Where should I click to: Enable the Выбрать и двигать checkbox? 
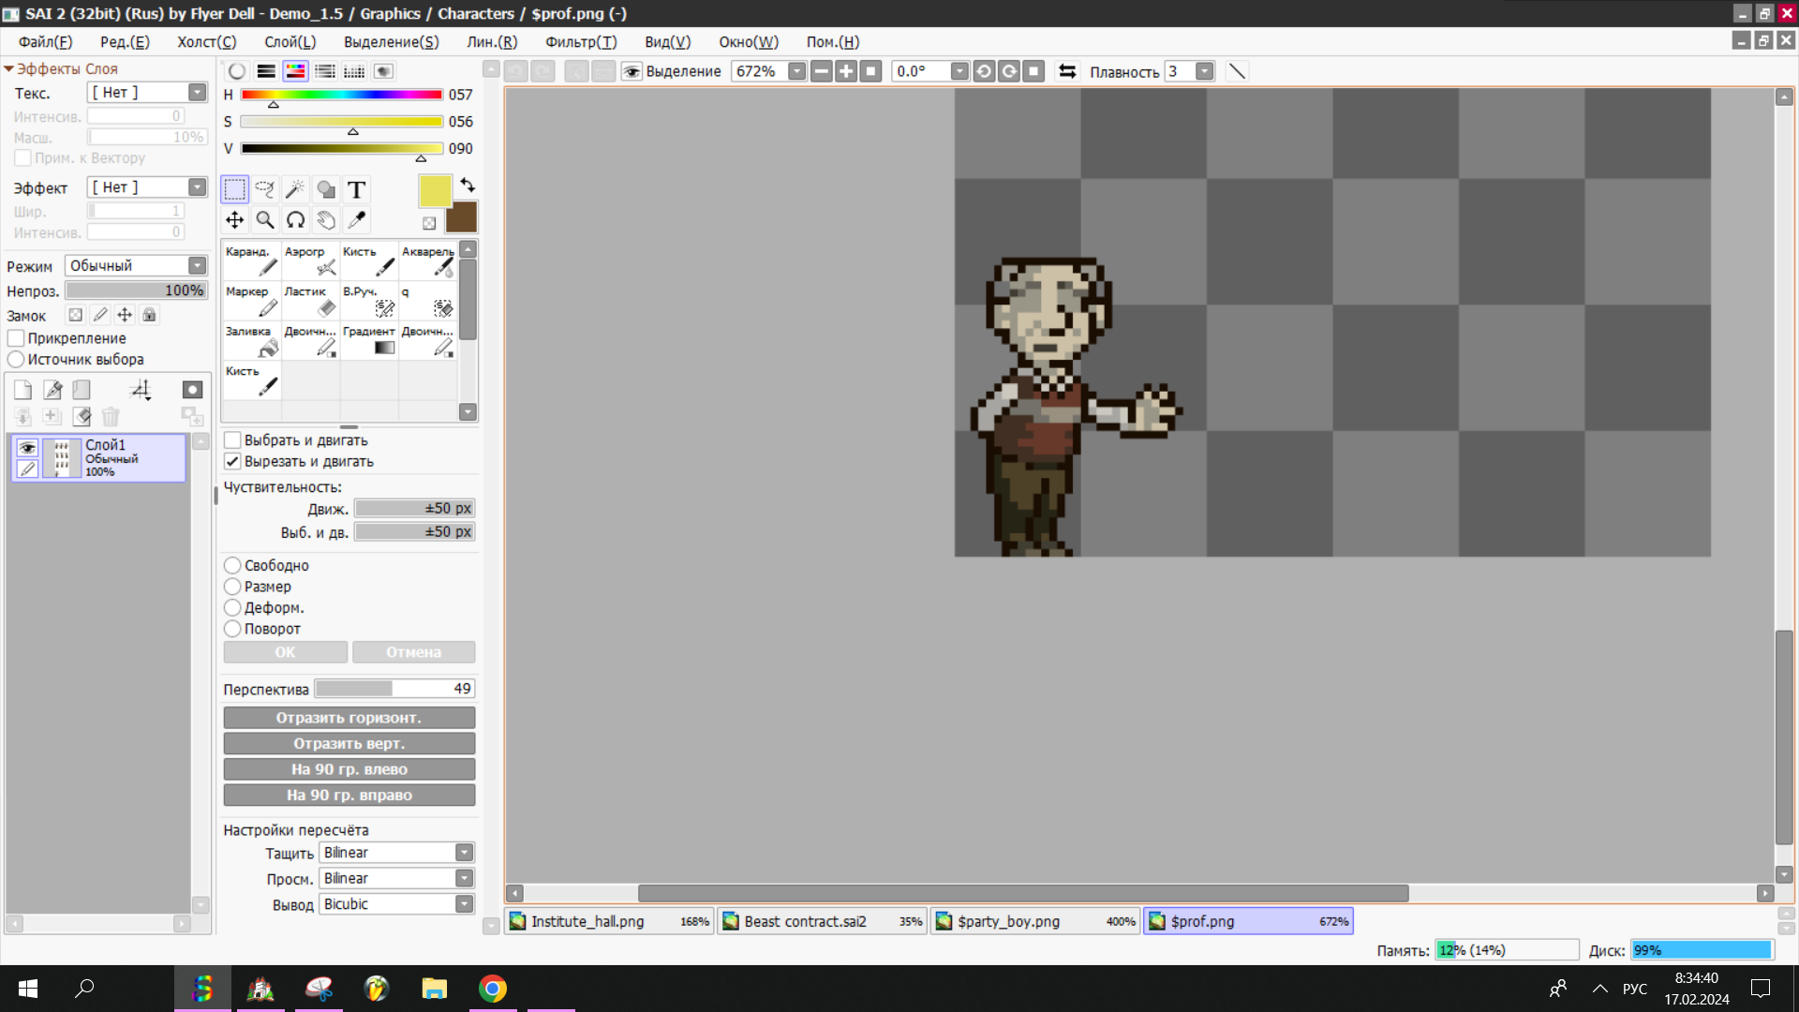pyautogui.click(x=232, y=440)
